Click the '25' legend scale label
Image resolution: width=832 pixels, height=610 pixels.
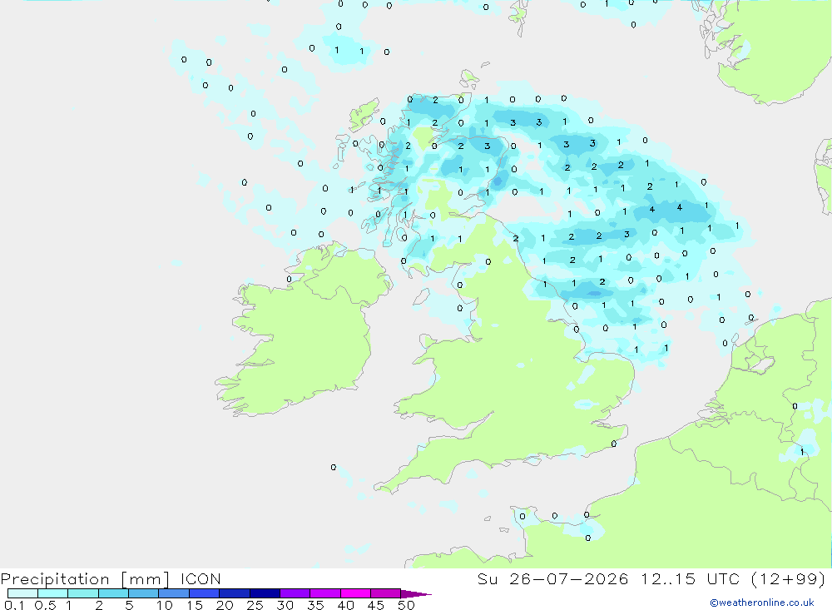point(255,605)
